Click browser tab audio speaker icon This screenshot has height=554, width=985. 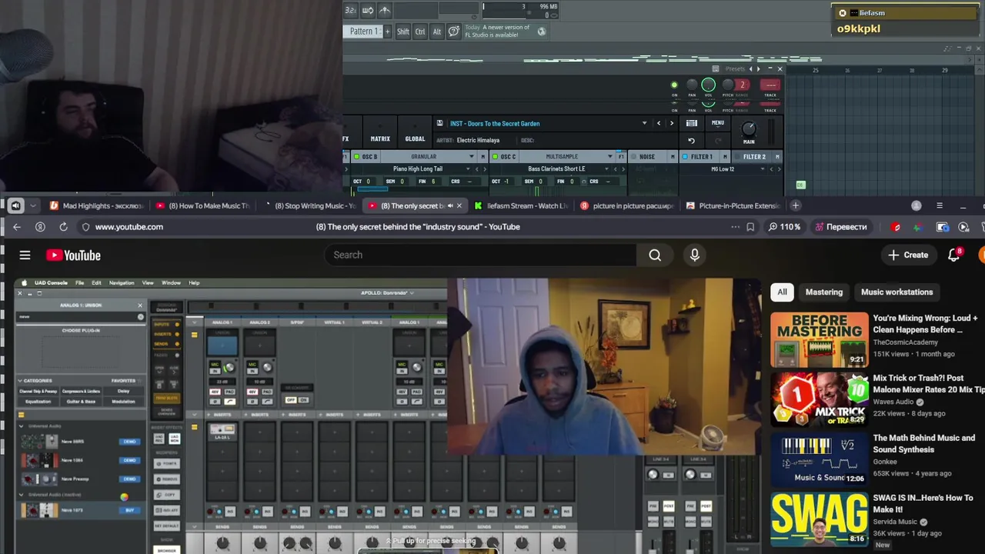15,205
